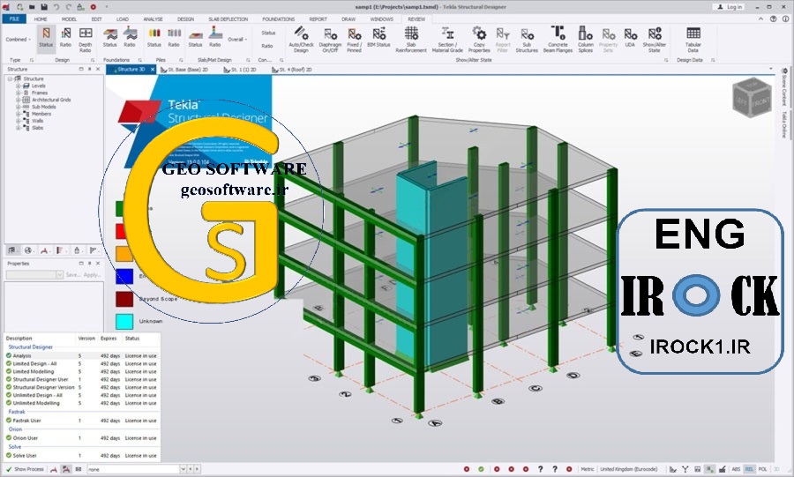Viewport: 794px width, 477px height.
Task: Click Copy Properties tool
Action: coord(479,40)
